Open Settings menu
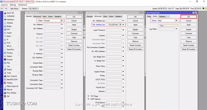Viewport: 207px width, 110px height. pyautogui.click(x=13, y=5)
